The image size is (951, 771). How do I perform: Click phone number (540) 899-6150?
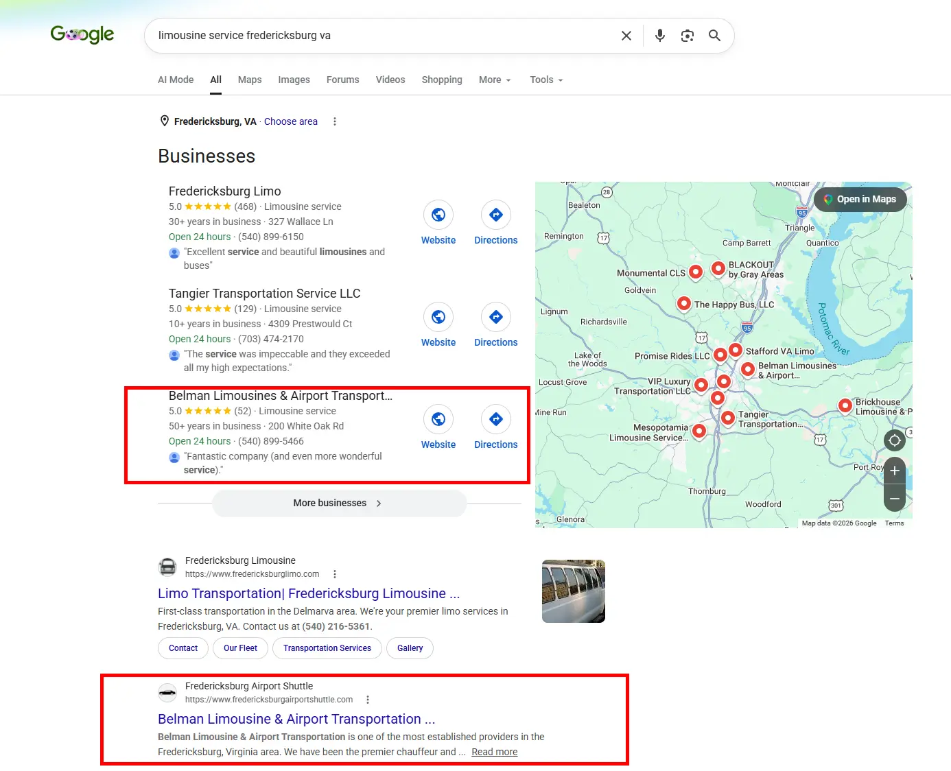coord(271,237)
